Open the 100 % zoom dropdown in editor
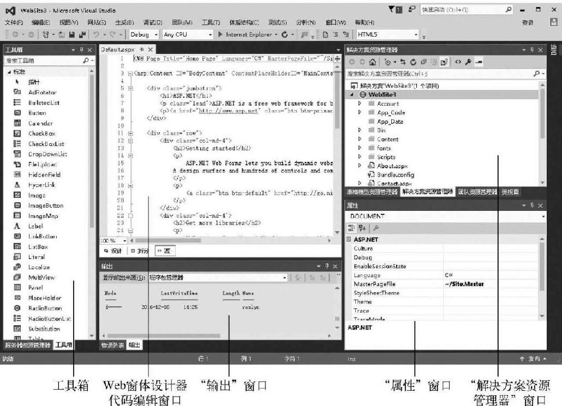The image size is (562, 406). pos(113,240)
